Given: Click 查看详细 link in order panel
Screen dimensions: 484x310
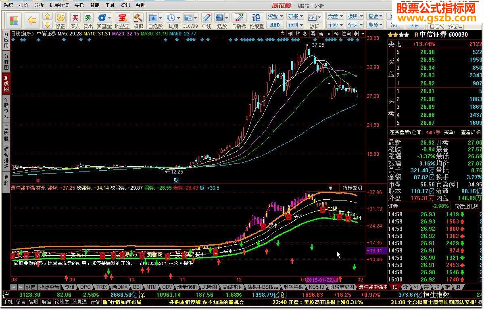Looking at the screenshot, I should point(471,132).
